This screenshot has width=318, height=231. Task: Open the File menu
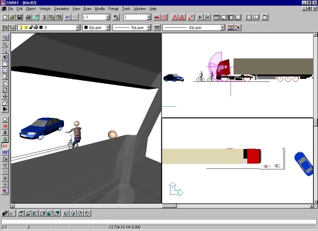(x=11, y=9)
